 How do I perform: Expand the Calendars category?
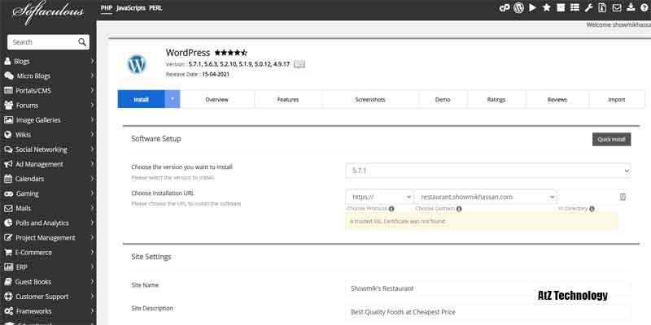click(x=49, y=179)
